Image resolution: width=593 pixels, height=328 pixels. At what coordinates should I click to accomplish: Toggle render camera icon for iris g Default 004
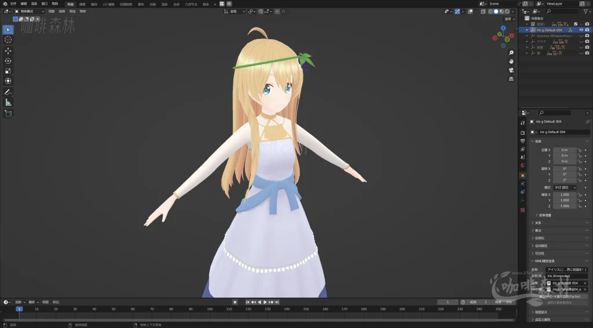pos(587,30)
